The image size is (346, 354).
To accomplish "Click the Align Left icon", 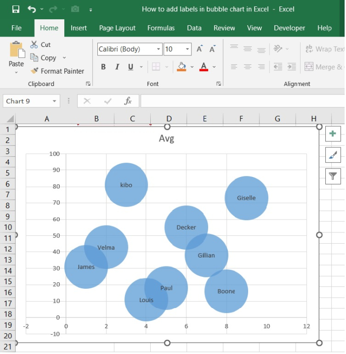I will click(234, 67).
